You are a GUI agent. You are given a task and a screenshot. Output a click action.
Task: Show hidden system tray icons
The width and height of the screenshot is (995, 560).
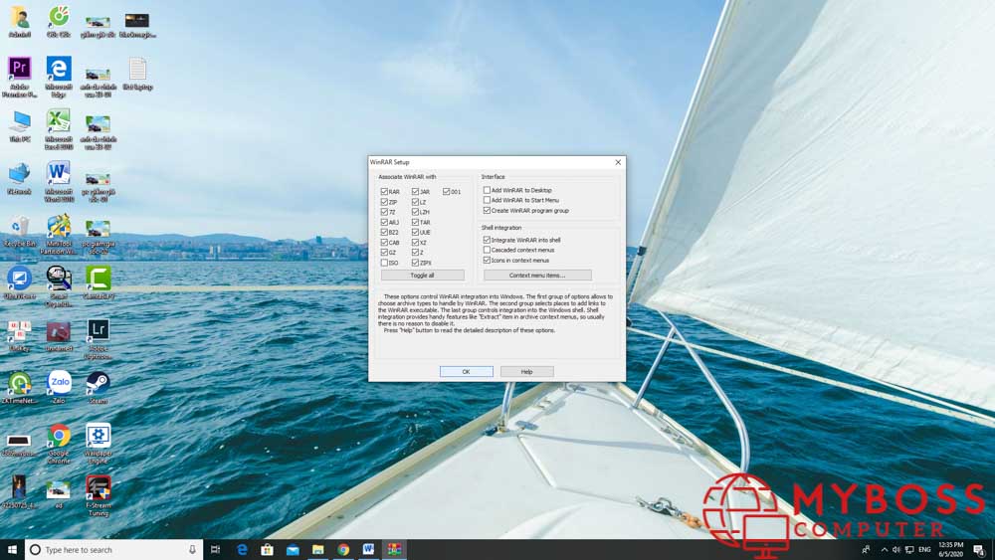tap(884, 549)
